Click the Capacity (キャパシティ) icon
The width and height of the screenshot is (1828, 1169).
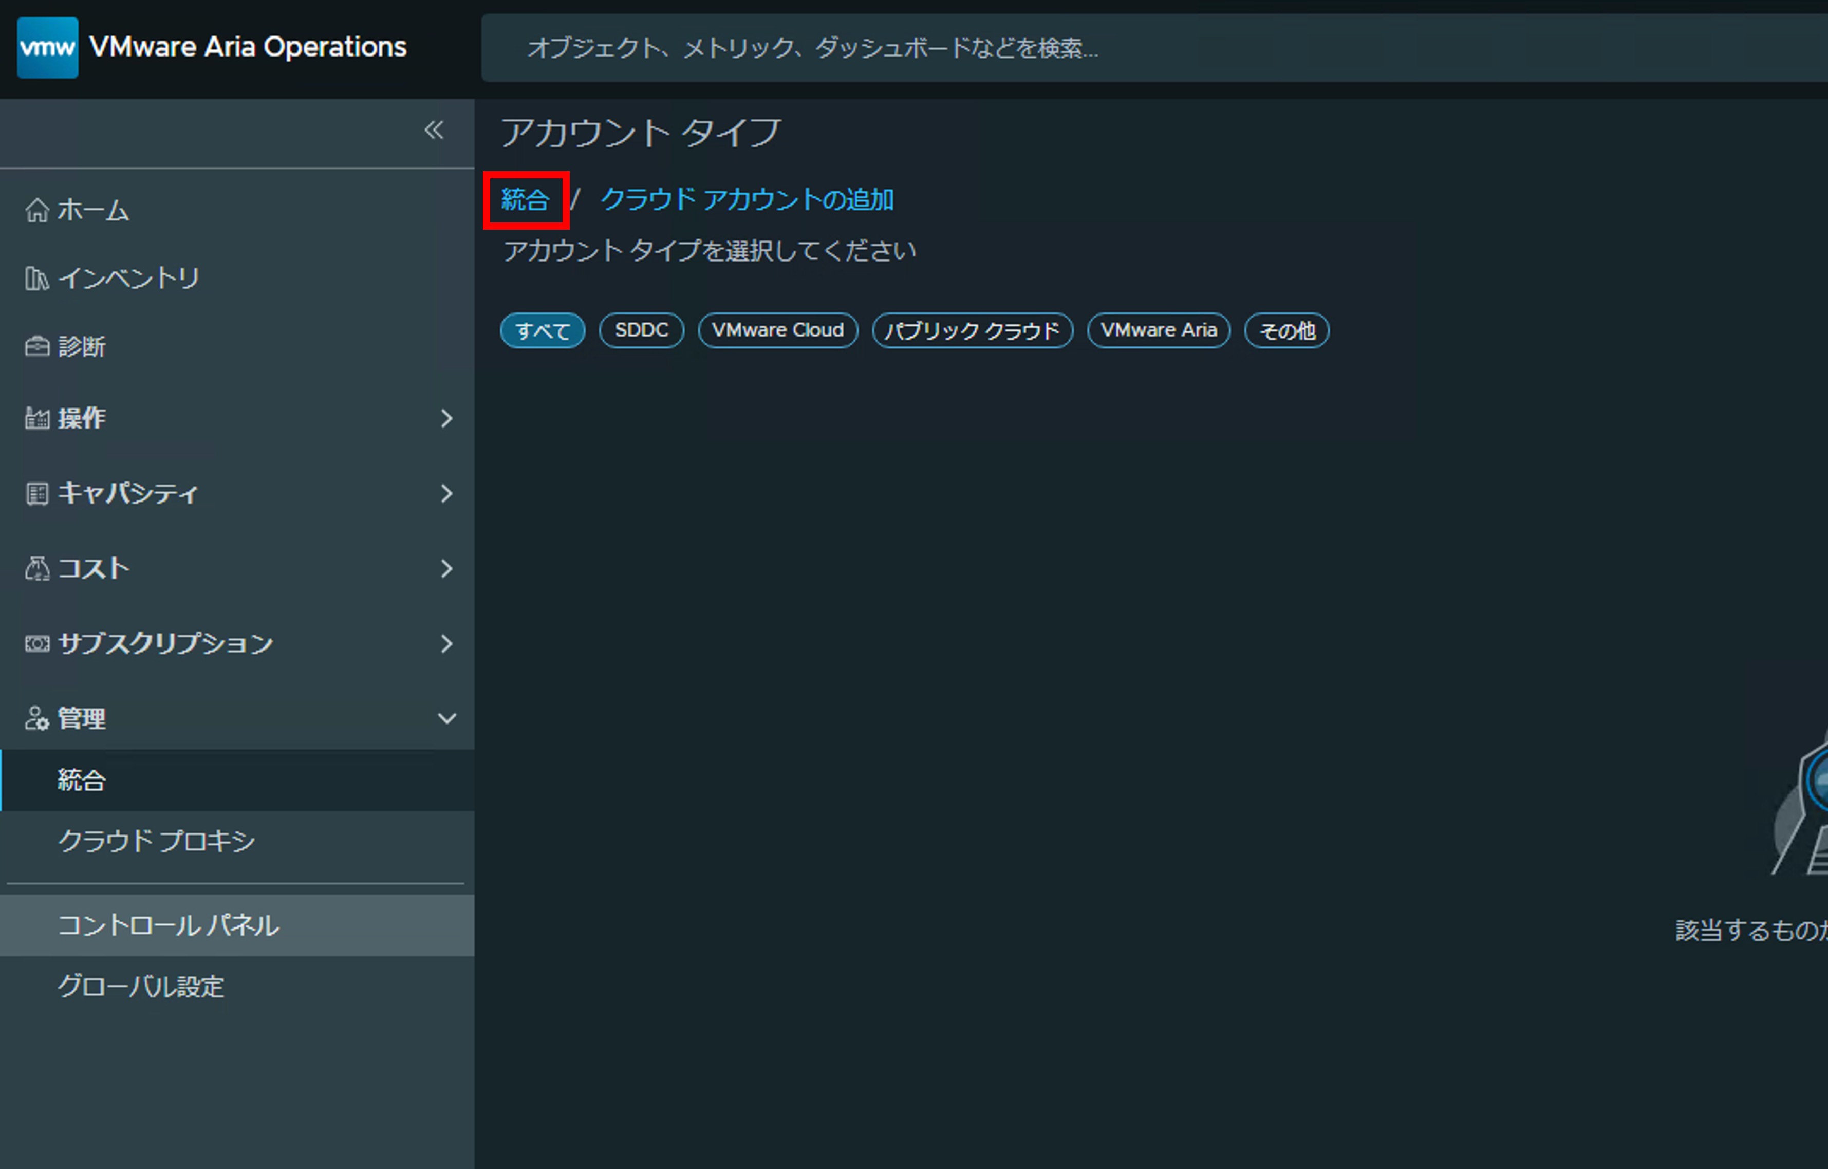tap(36, 493)
